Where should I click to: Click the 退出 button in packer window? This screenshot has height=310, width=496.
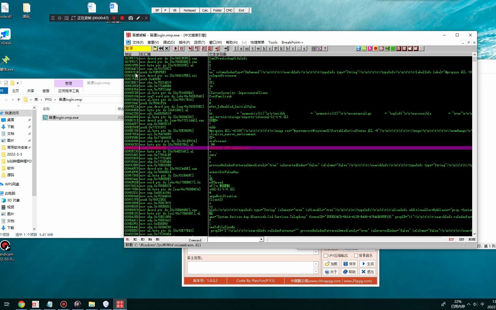tap(367, 272)
